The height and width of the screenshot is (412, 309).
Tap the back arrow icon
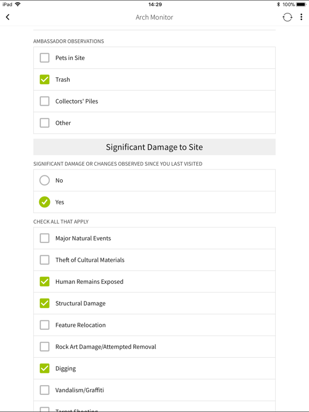click(8, 17)
